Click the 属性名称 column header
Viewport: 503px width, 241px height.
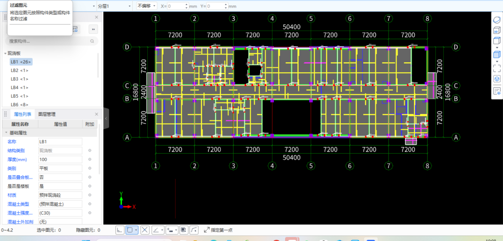(20, 124)
